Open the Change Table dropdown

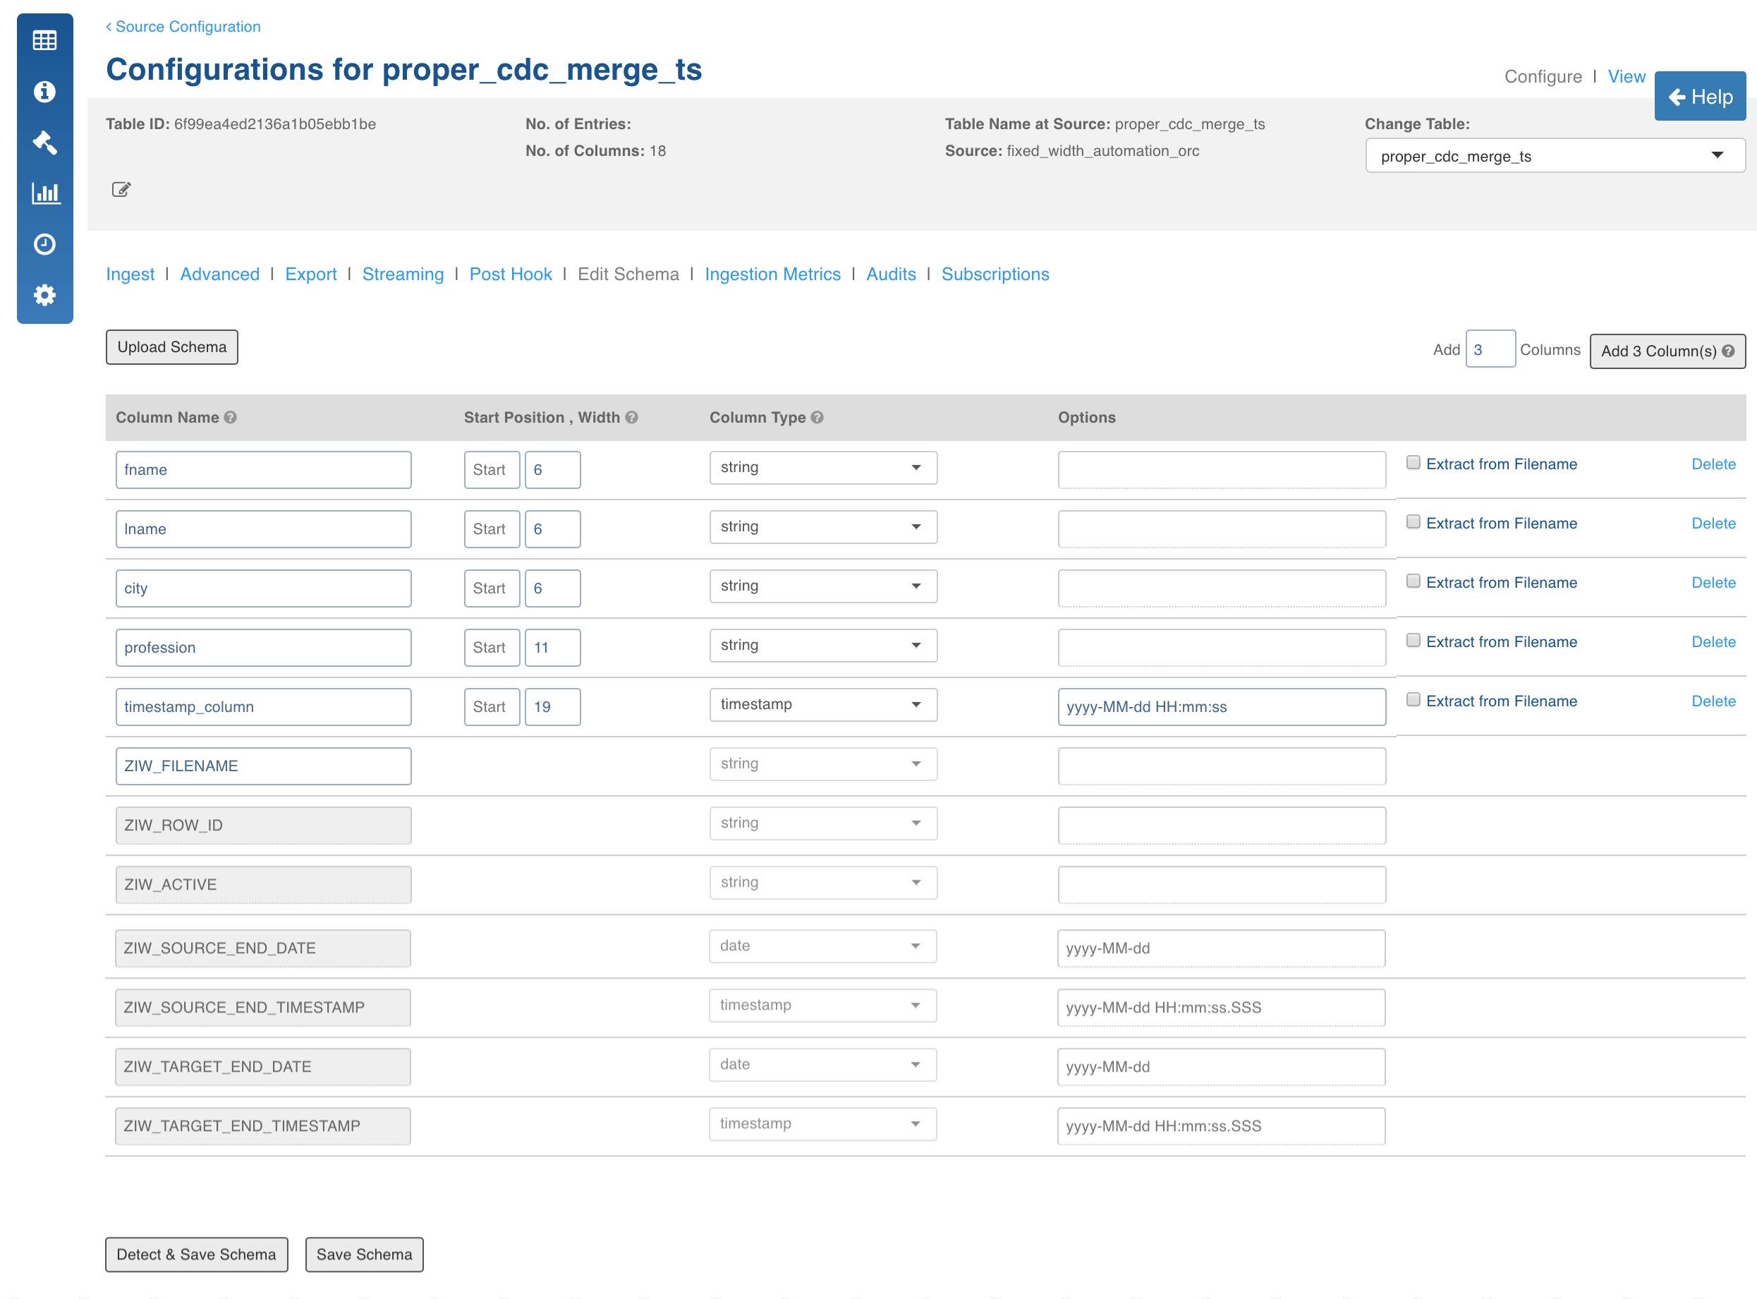point(1555,156)
